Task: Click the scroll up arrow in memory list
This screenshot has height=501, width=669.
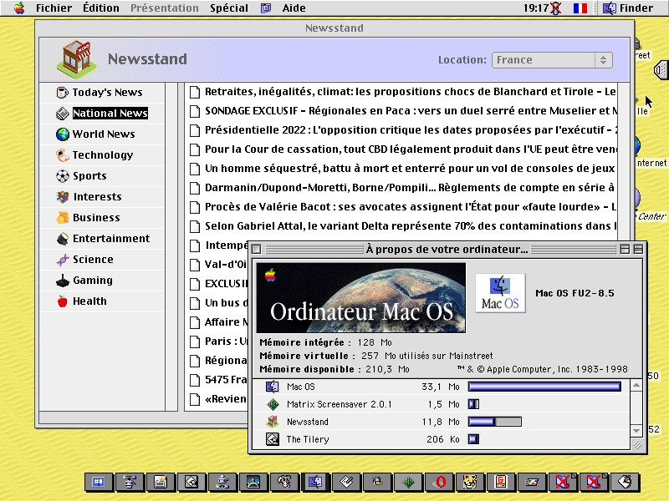Action: pos(636,386)
